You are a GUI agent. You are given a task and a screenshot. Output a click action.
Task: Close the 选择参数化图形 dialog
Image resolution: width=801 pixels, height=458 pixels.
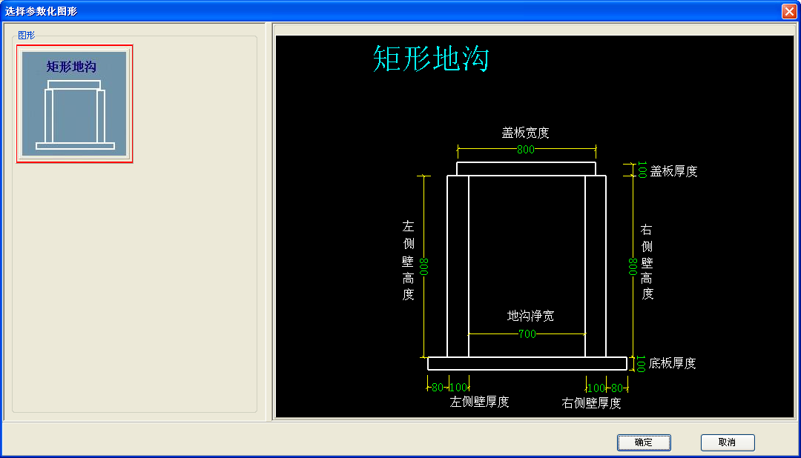(789, 11)
